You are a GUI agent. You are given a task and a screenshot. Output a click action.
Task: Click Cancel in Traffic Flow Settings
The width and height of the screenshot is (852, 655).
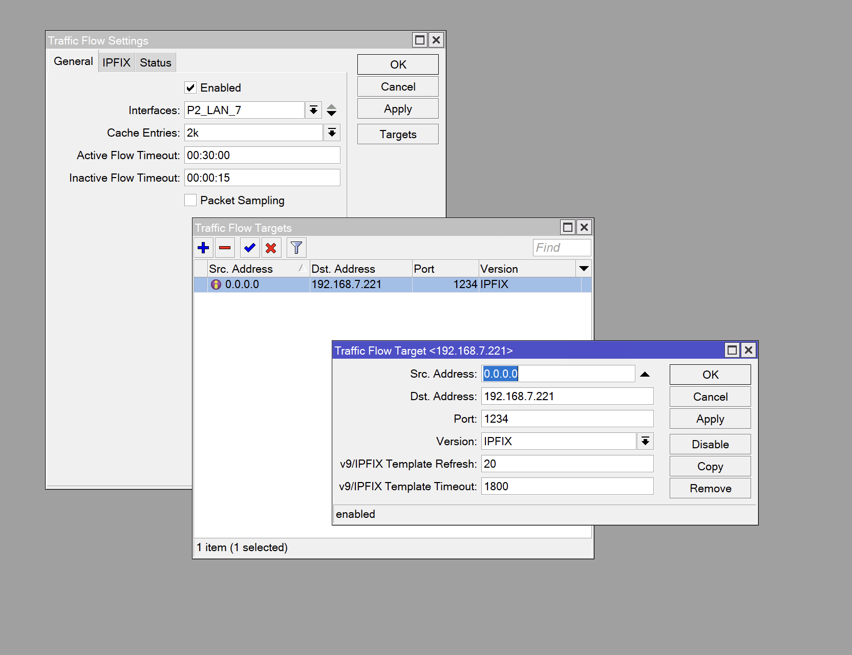click(x=398, y=86)
